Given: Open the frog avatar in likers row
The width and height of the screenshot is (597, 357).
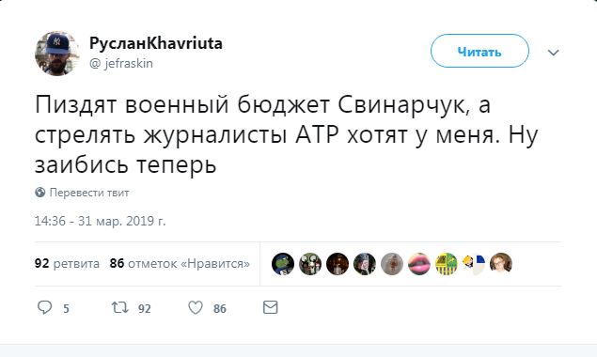Looking at the screenshot, I should click(x=283, y=264).
